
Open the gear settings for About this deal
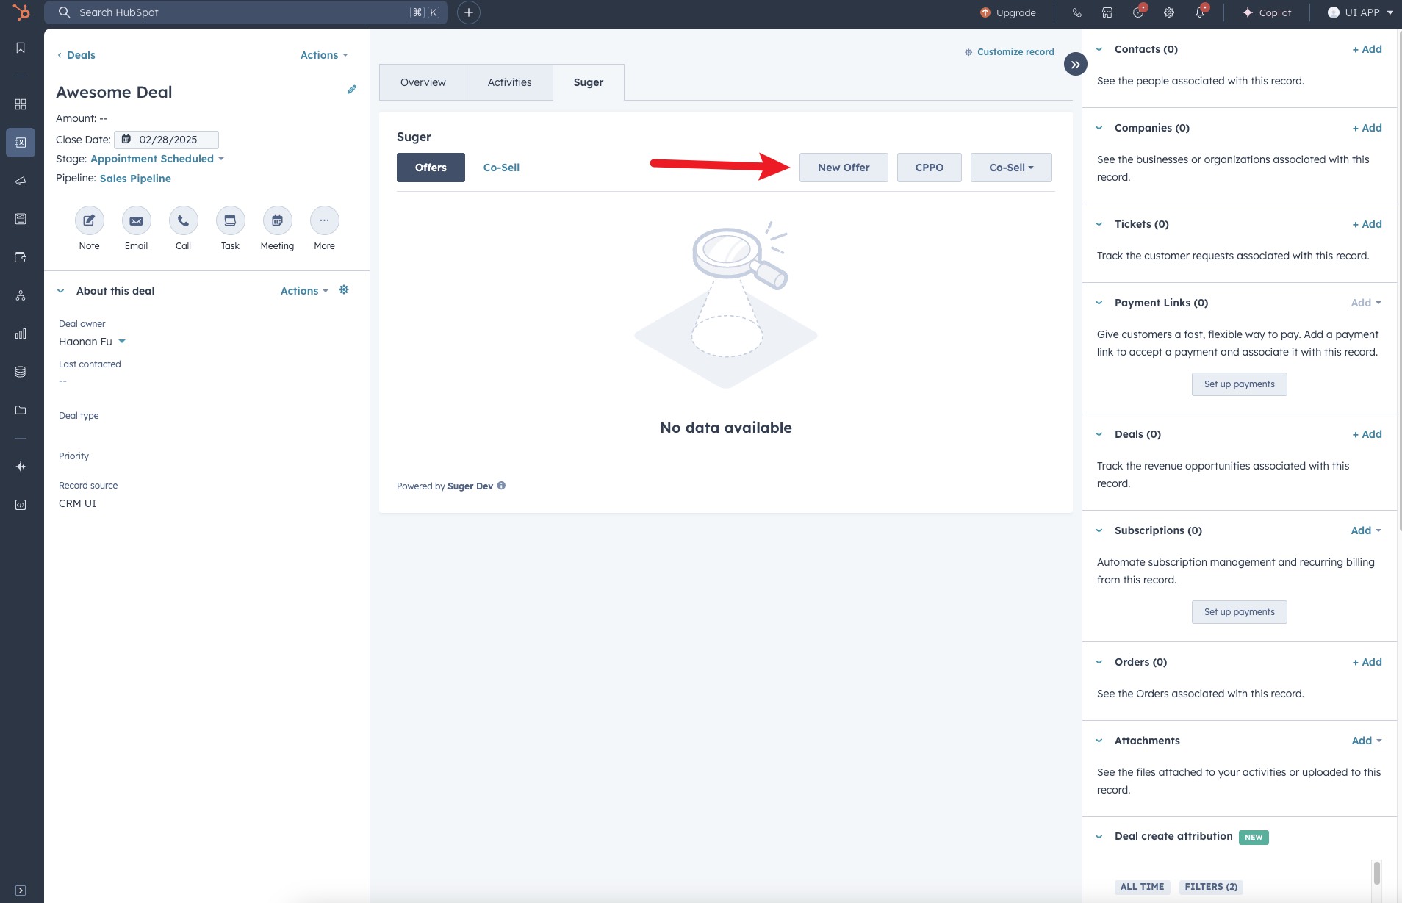coord(344,290)
